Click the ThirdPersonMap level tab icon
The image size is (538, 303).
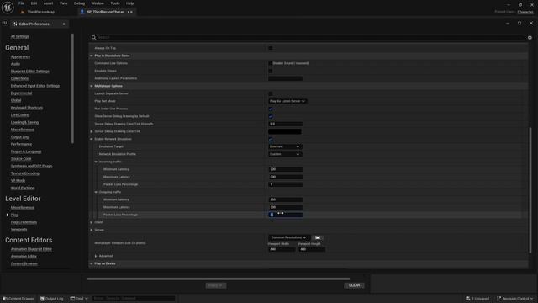(23, 12)
